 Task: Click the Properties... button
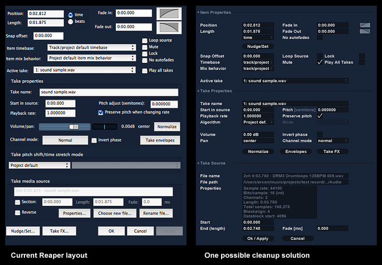click(74, 214)
